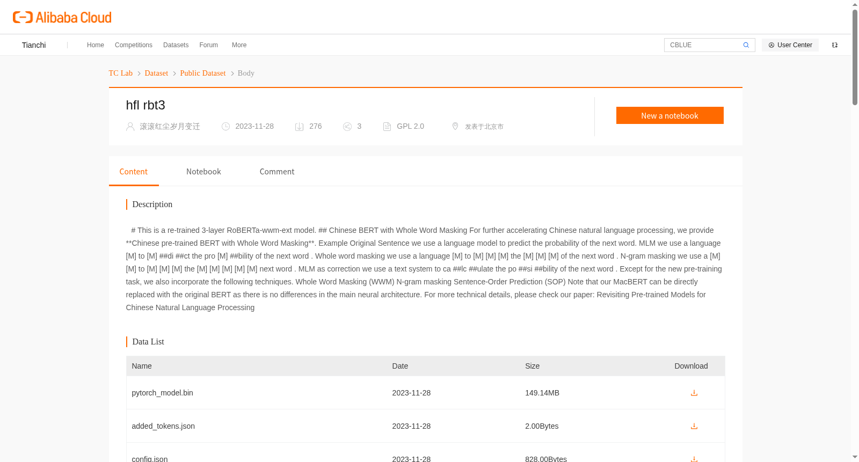Click the GPL 2.0 license text

coord(410,127)
